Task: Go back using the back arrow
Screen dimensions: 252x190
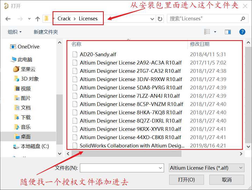Action: (x=8, y=19)
